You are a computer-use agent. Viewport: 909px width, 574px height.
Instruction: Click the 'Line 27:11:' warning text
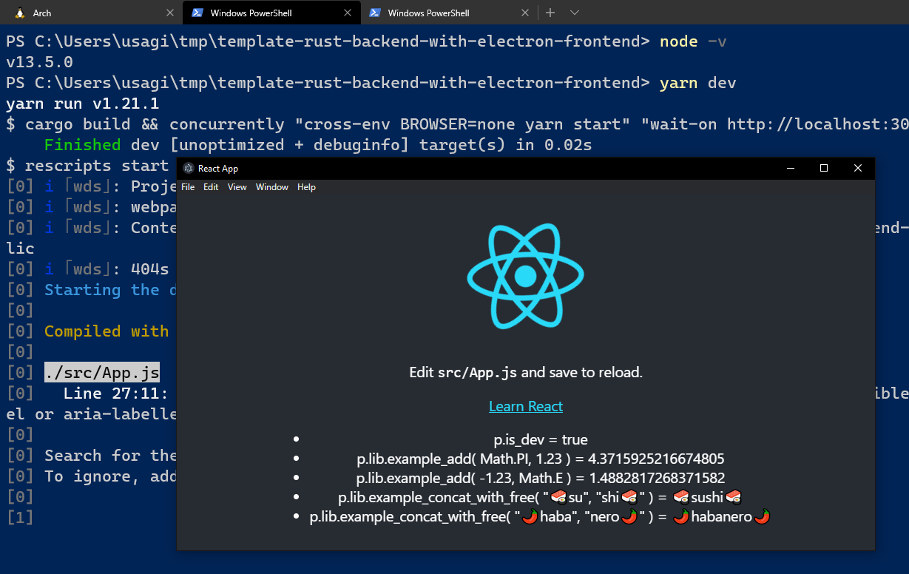(116, 394)
